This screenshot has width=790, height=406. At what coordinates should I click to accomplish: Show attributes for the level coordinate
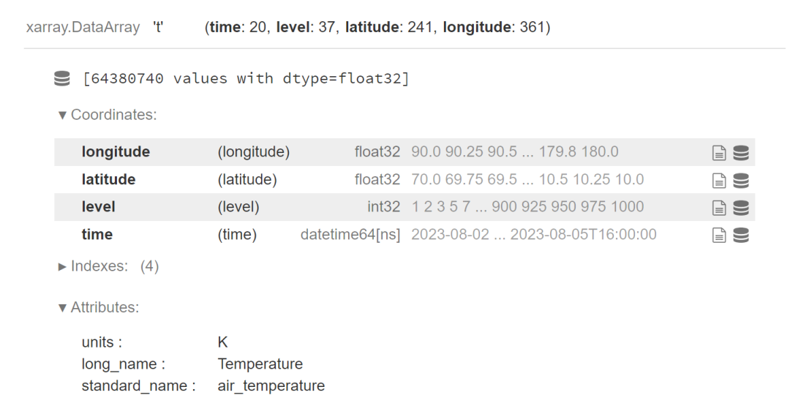click(x=719, y=208)
